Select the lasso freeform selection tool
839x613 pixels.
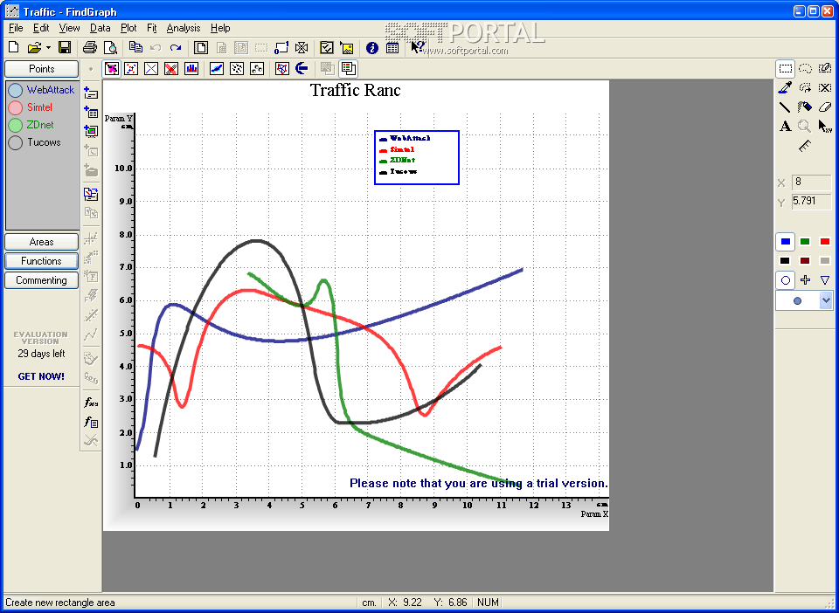(805, 68)
